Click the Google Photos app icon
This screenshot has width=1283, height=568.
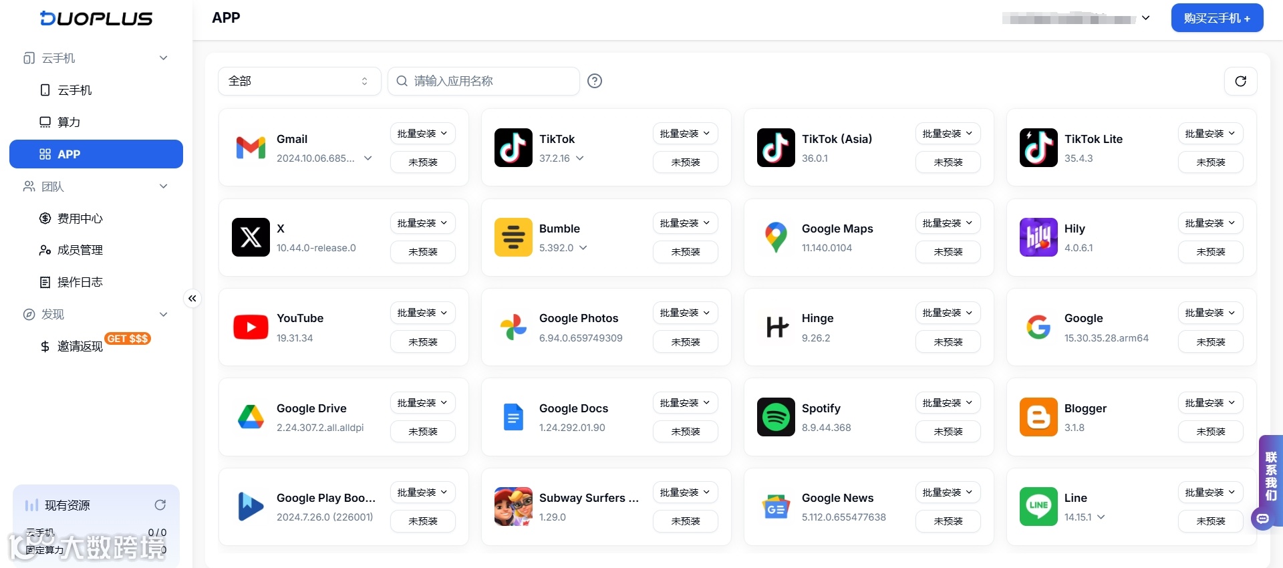(513, 327)
